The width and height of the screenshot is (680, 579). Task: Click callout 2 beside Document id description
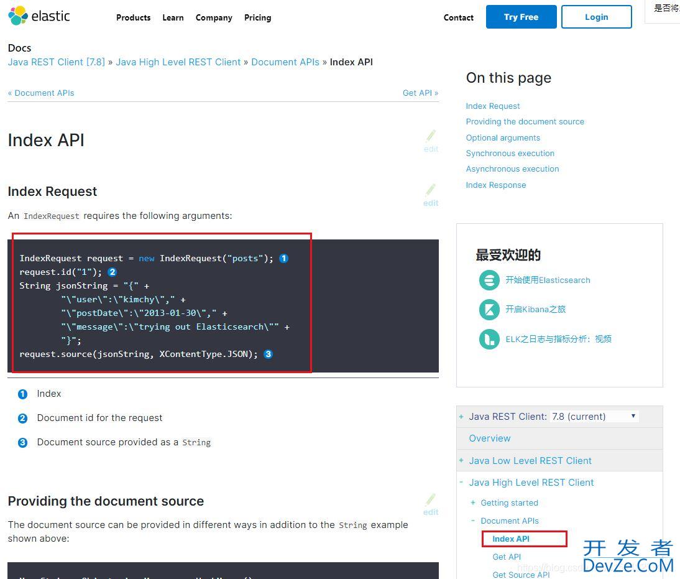click(x=22, y=419)
